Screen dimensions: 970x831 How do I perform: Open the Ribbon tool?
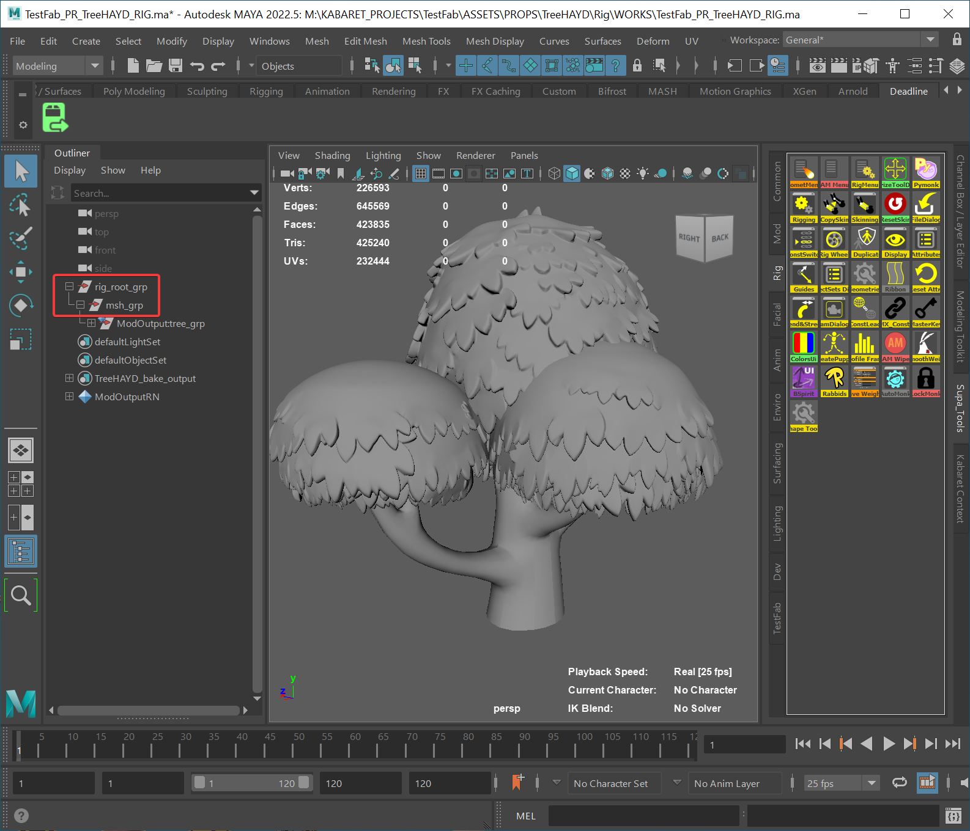[895, 277]
